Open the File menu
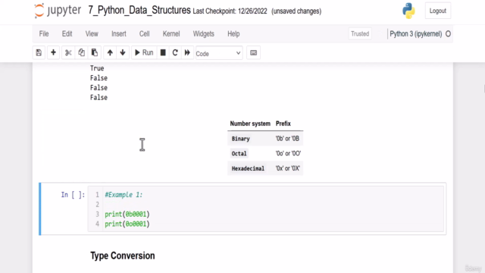This screenshot has width=485, height=273. pos(44,33)
